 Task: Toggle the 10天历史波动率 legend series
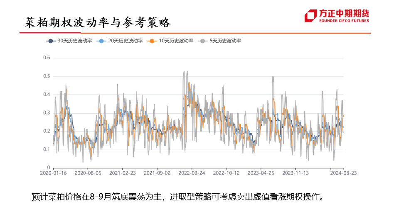[x=170, y=41]
